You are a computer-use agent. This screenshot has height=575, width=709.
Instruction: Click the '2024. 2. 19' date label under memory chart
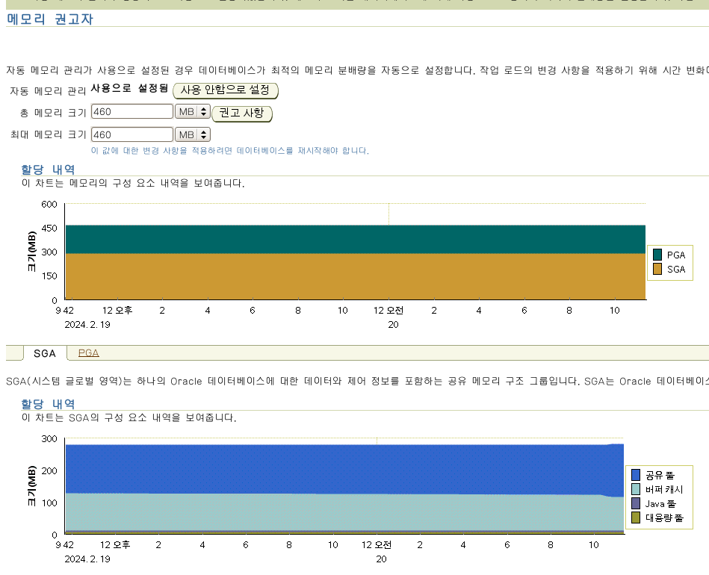(87, 325)
